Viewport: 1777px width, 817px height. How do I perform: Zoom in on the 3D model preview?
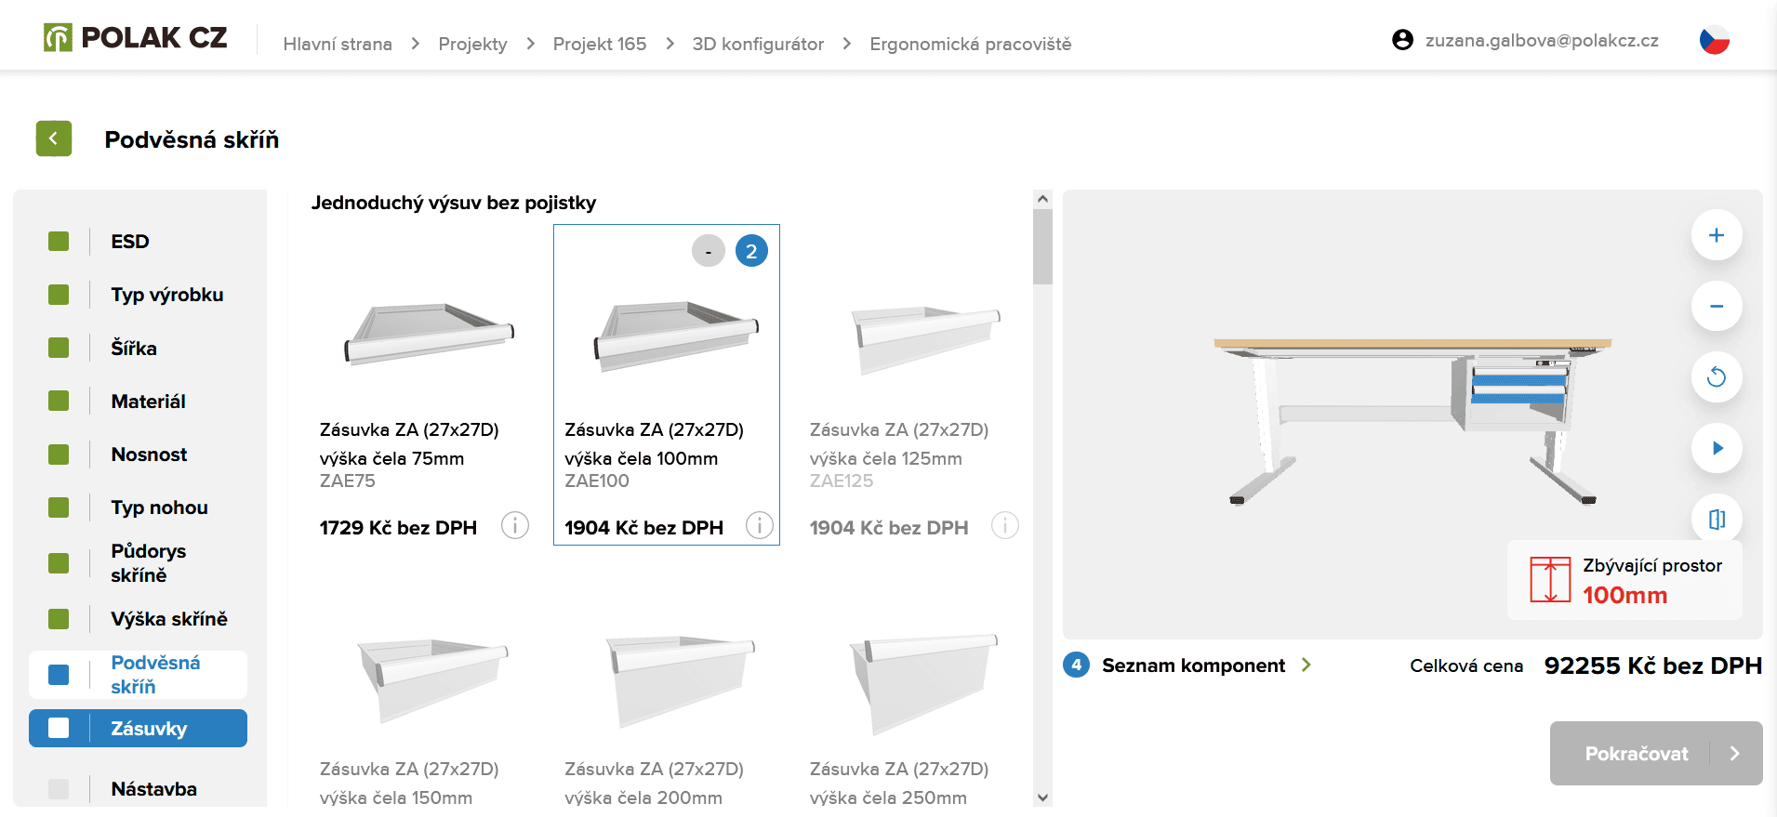[1717, 234]
